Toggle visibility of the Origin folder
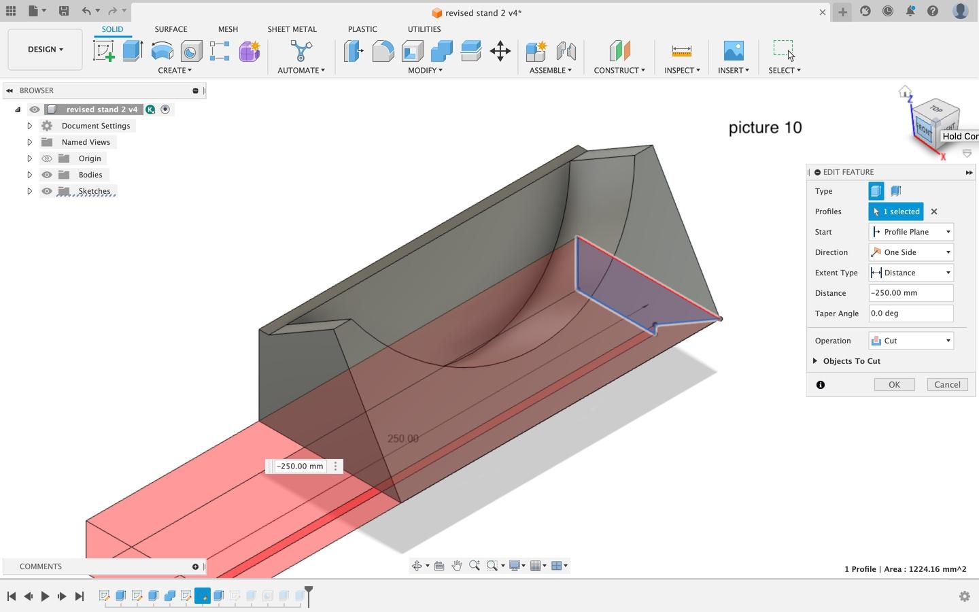 click(x=47, y=158)
